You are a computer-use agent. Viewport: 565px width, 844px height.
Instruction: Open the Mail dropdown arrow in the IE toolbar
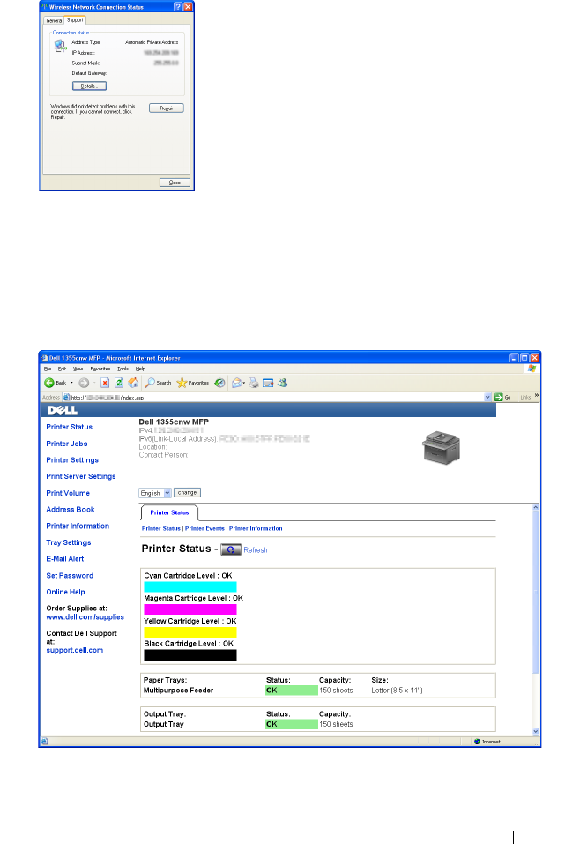(244, 383)
